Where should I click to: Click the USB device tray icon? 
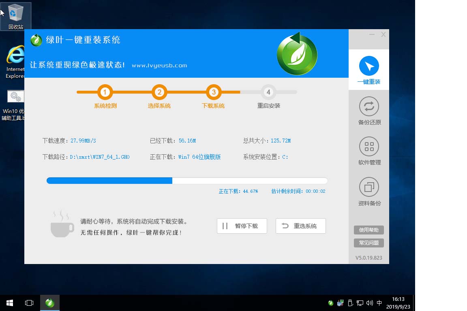(x=350, y=303)
